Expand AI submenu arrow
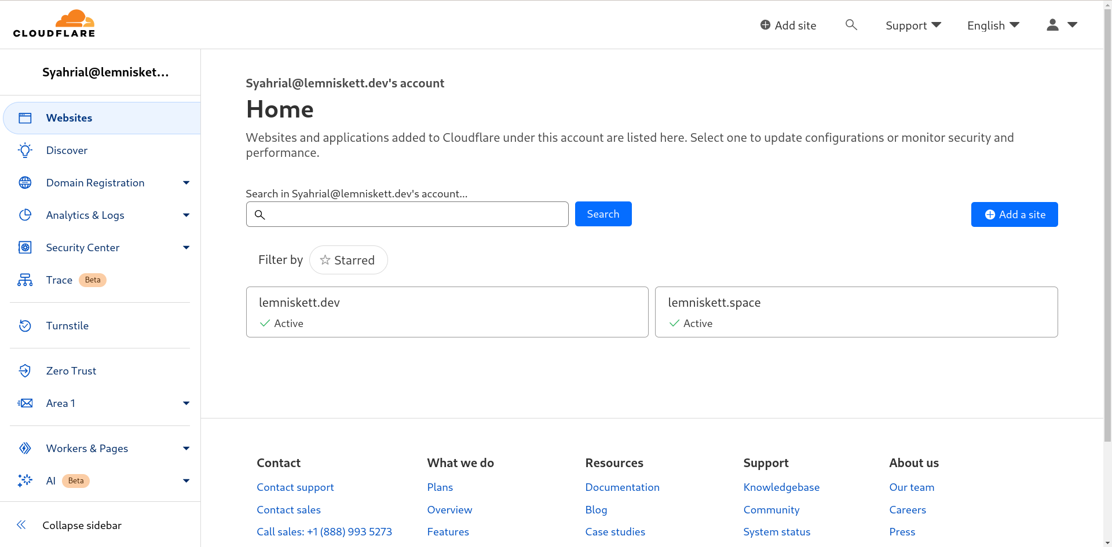This screenshot has width=1112, height=547. [186, 481]
